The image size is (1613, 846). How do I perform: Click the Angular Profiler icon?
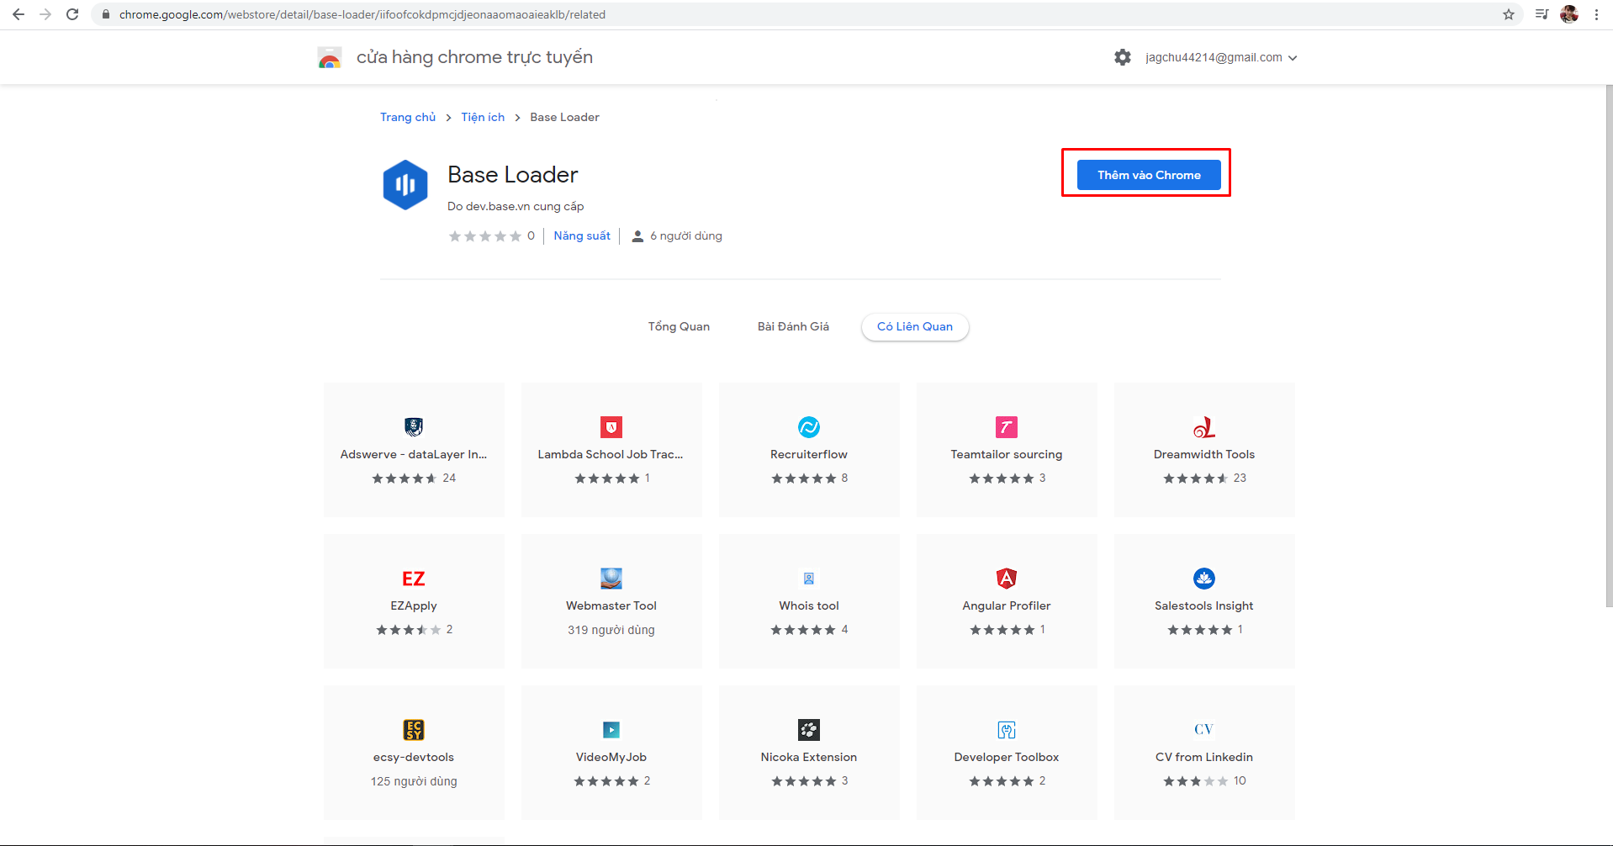tap(1007, 579)
